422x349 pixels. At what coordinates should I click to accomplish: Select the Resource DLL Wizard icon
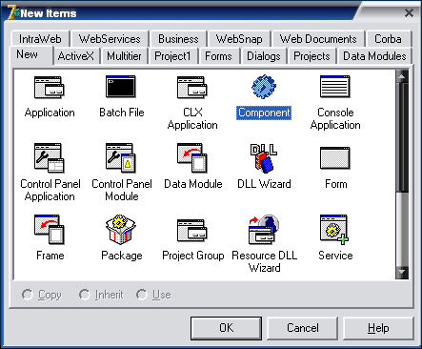264,230
